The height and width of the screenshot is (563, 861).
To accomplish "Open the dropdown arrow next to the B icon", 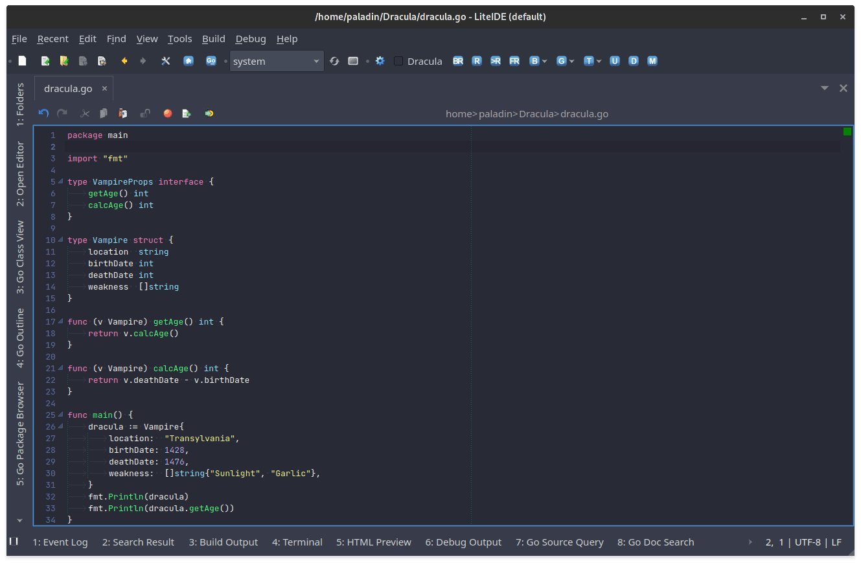I will [x=544, y=60].
